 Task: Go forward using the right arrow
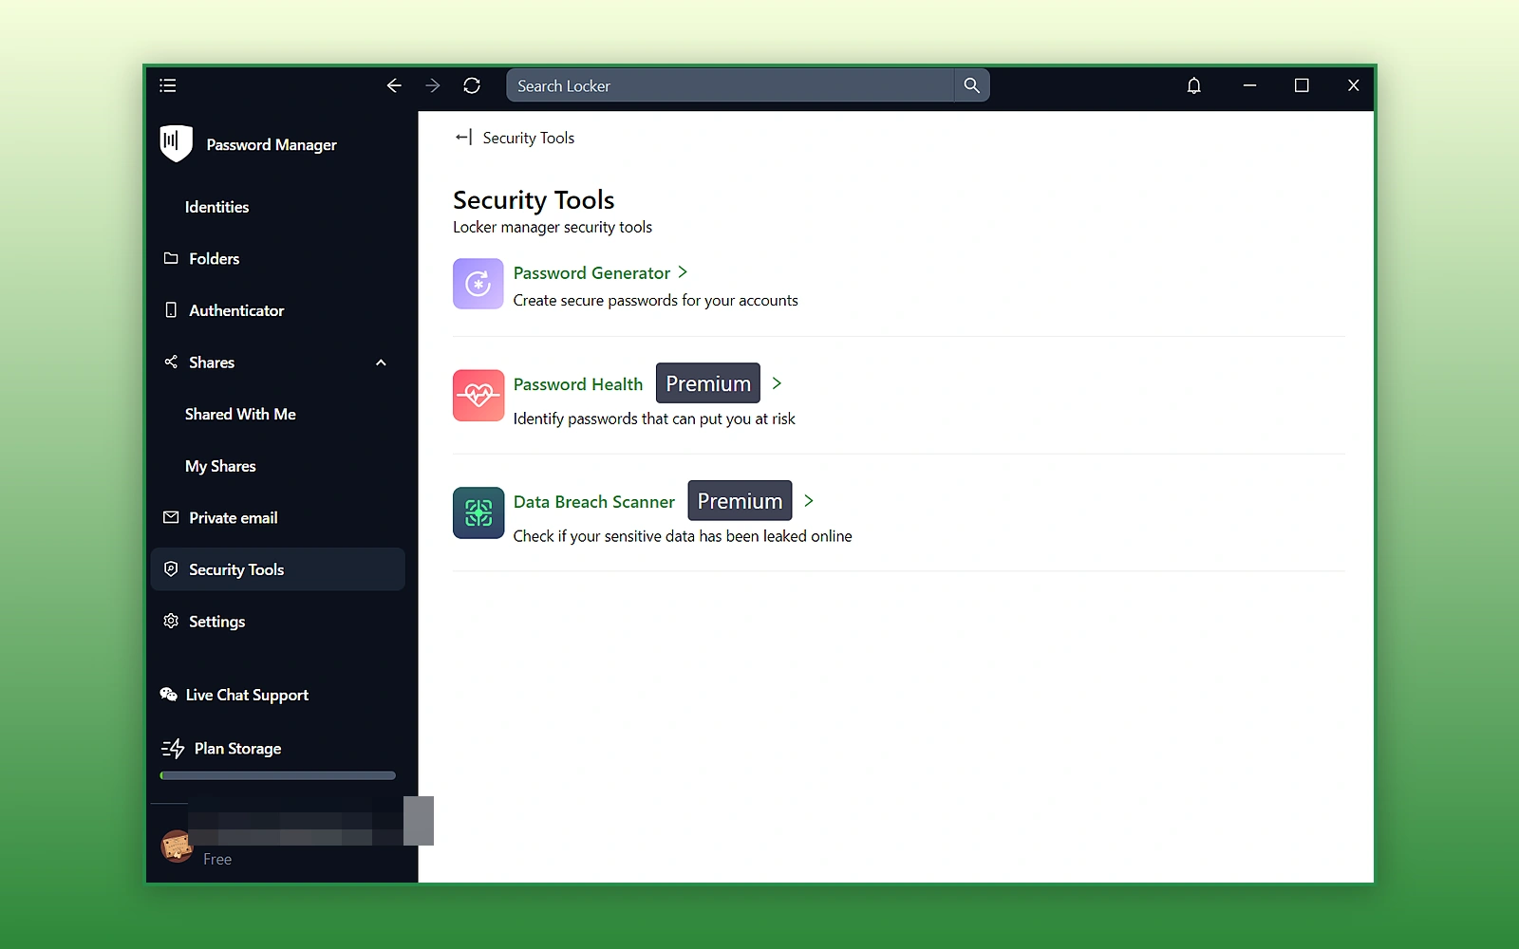click(433, 85)
